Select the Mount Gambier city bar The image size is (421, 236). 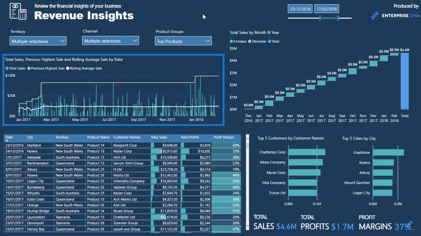point(382,183)
